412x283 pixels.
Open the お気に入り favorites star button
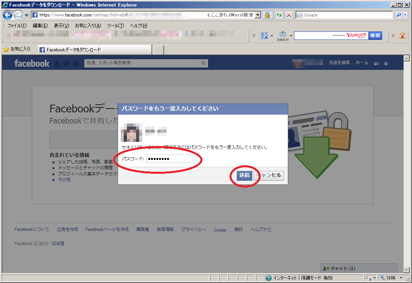coord(17,49)
